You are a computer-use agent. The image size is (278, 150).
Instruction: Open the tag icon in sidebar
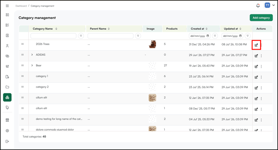pos(7,108)
